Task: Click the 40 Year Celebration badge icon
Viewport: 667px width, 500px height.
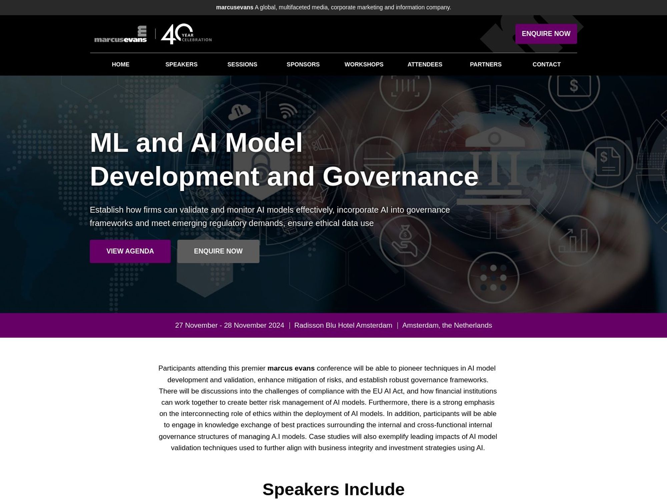Action: coord(186,34)
